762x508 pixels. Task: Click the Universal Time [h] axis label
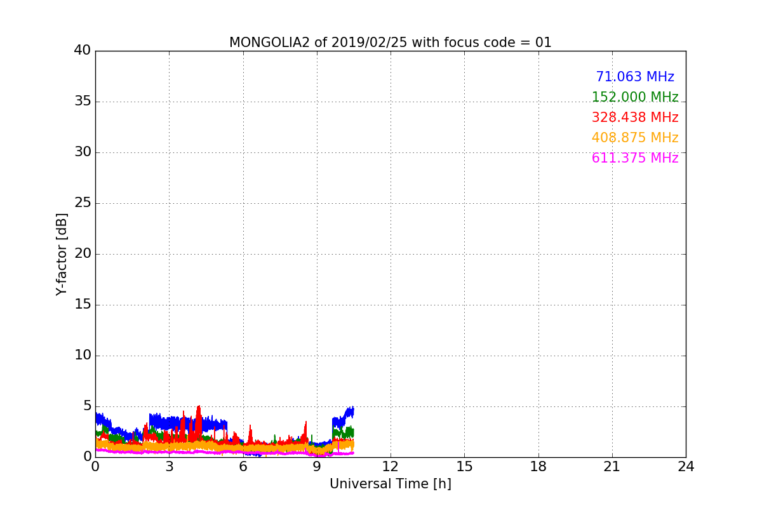coord(390,484)
